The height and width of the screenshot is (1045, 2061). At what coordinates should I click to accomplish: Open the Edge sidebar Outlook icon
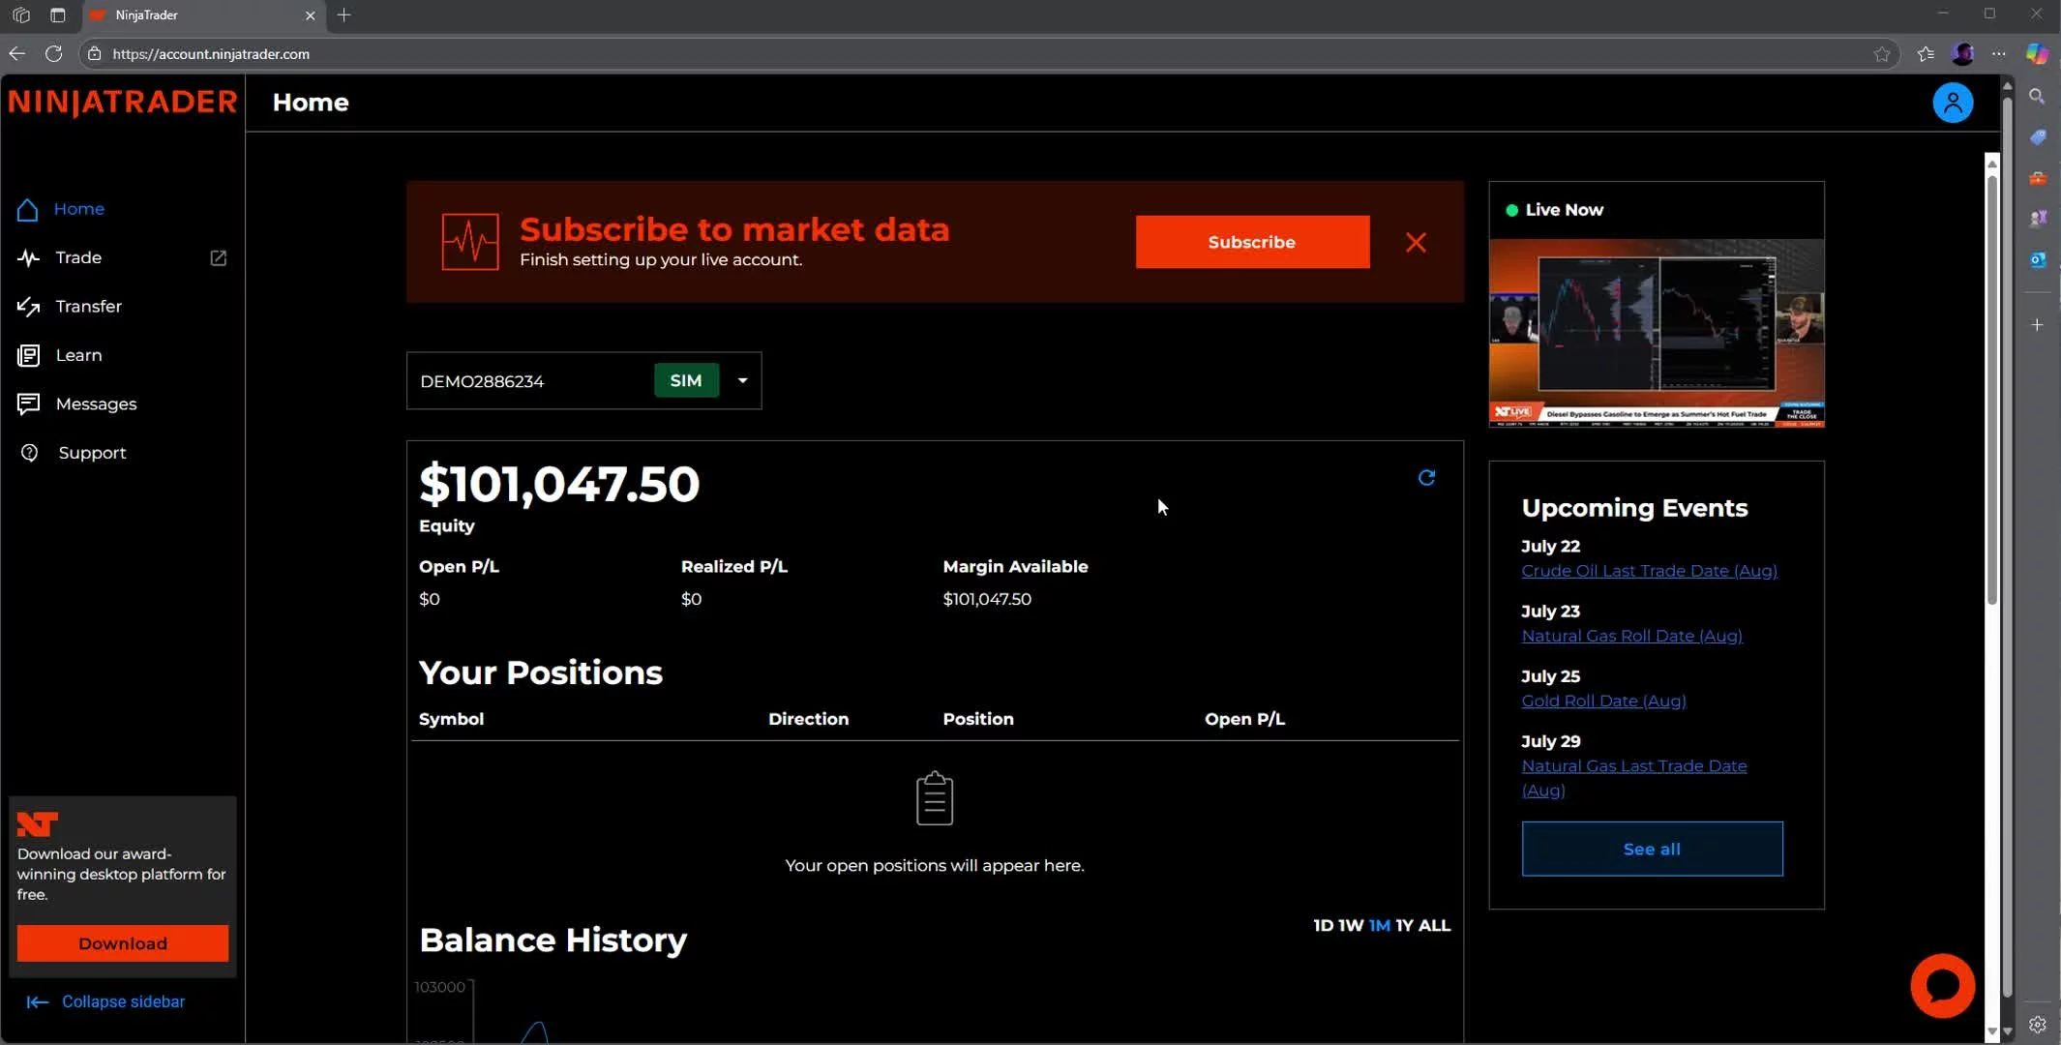tap(2037, 259)
